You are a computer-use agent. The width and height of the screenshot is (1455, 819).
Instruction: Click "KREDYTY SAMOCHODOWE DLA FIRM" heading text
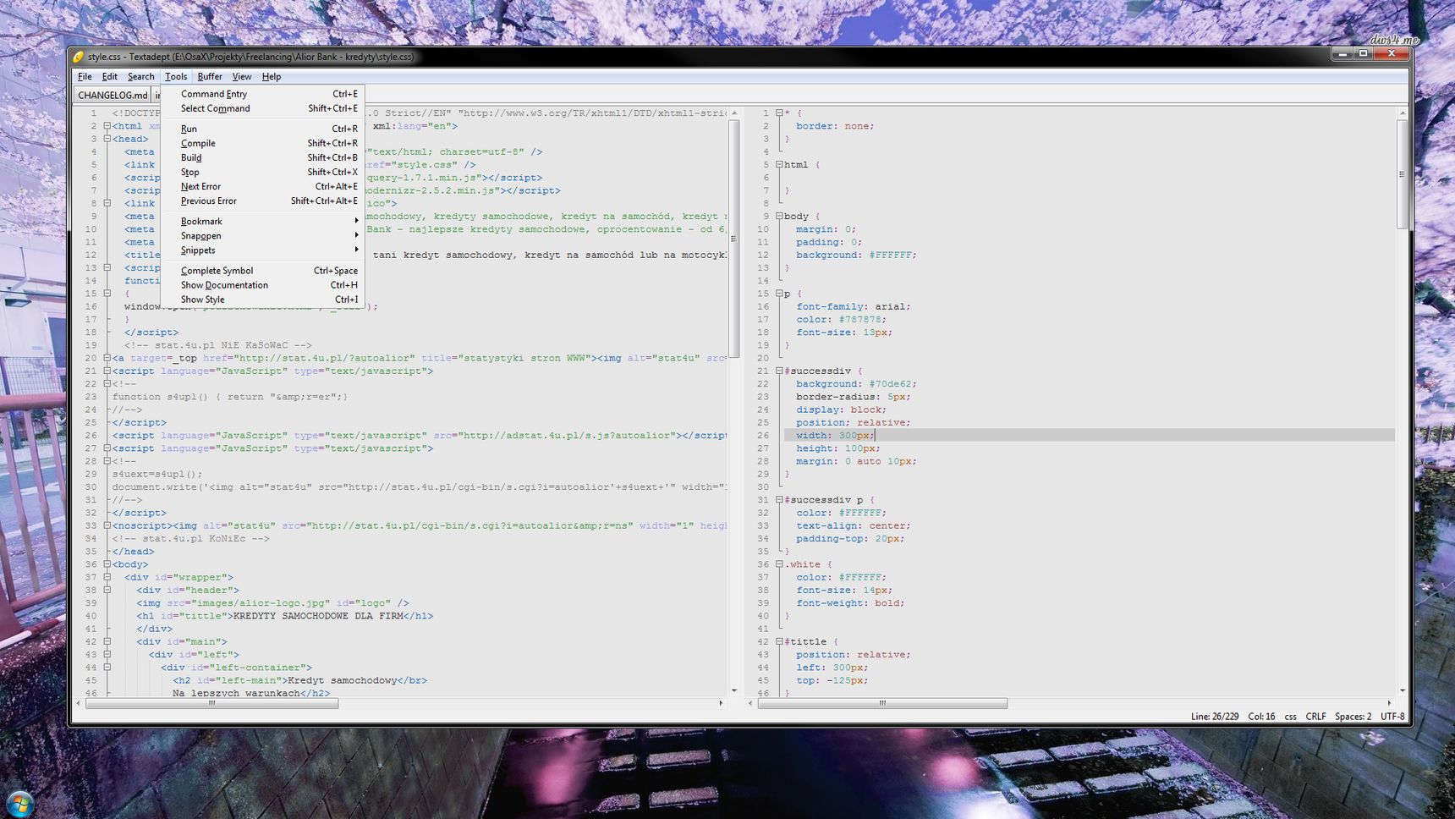tap(318, 616)
